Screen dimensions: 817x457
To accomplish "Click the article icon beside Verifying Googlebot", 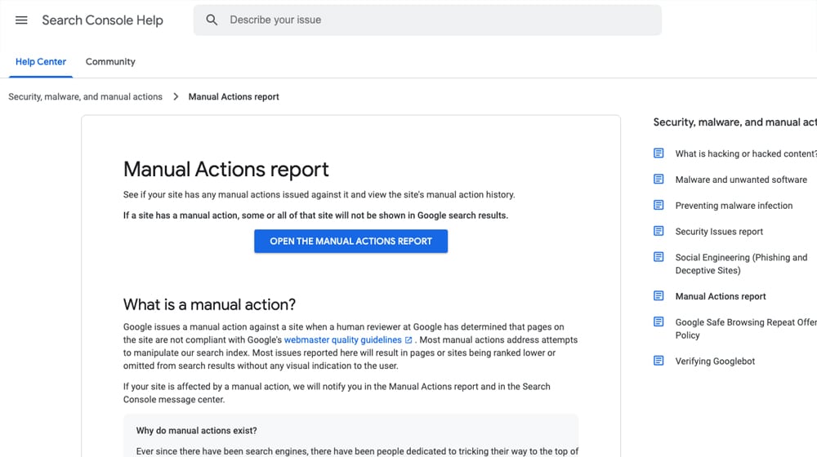I will (x=659, y=361).
